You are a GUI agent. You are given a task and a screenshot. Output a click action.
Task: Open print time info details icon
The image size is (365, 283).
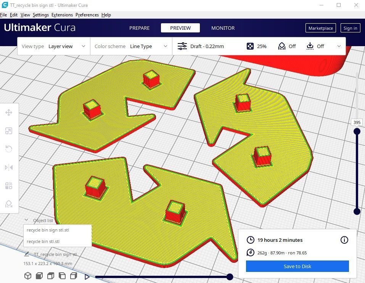tap(344, 240)
